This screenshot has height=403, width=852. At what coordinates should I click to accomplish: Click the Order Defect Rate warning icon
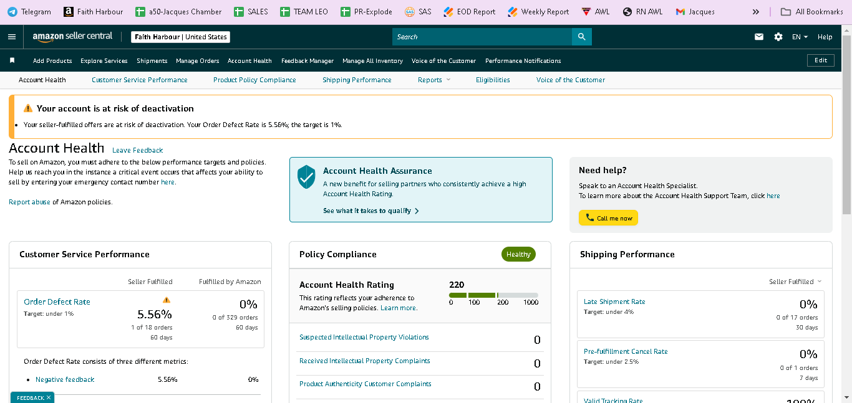pos(167,300)
